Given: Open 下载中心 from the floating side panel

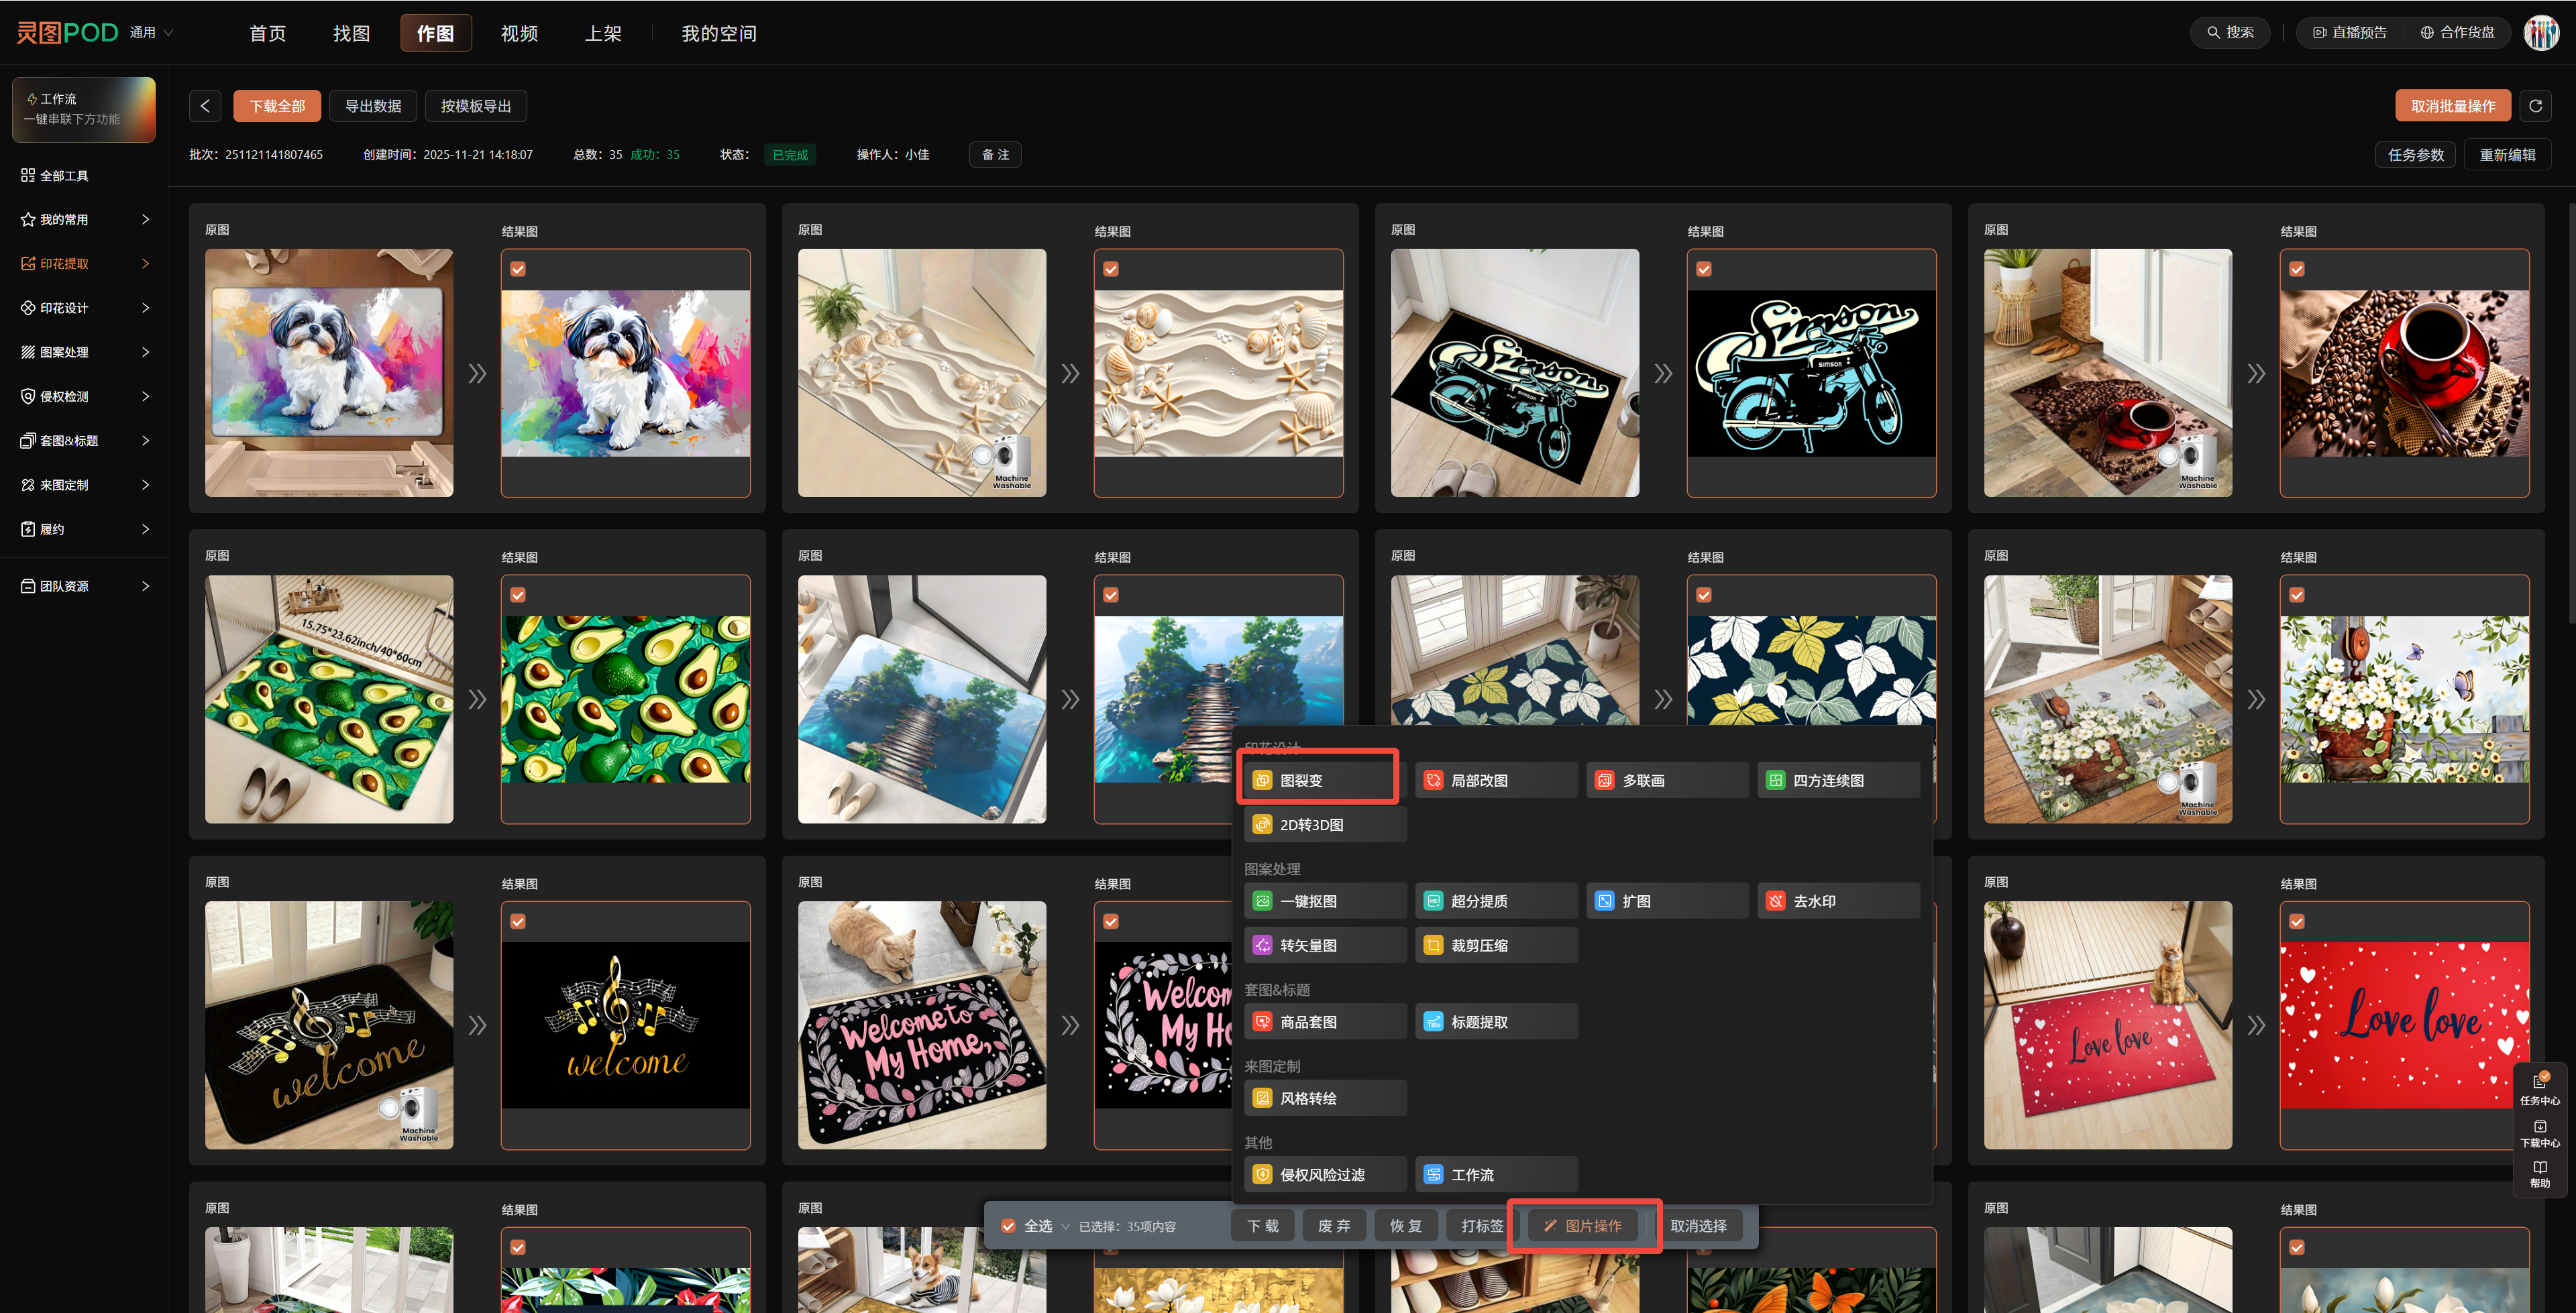Looking at the screenshot, I should click(x=2540, y=1133).
